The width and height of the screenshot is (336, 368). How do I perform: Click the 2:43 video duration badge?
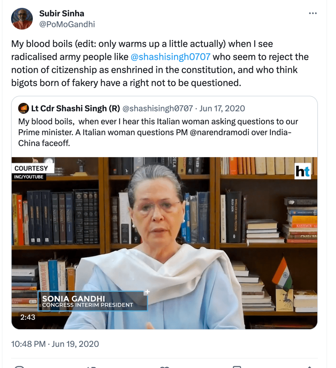point(28,317)
